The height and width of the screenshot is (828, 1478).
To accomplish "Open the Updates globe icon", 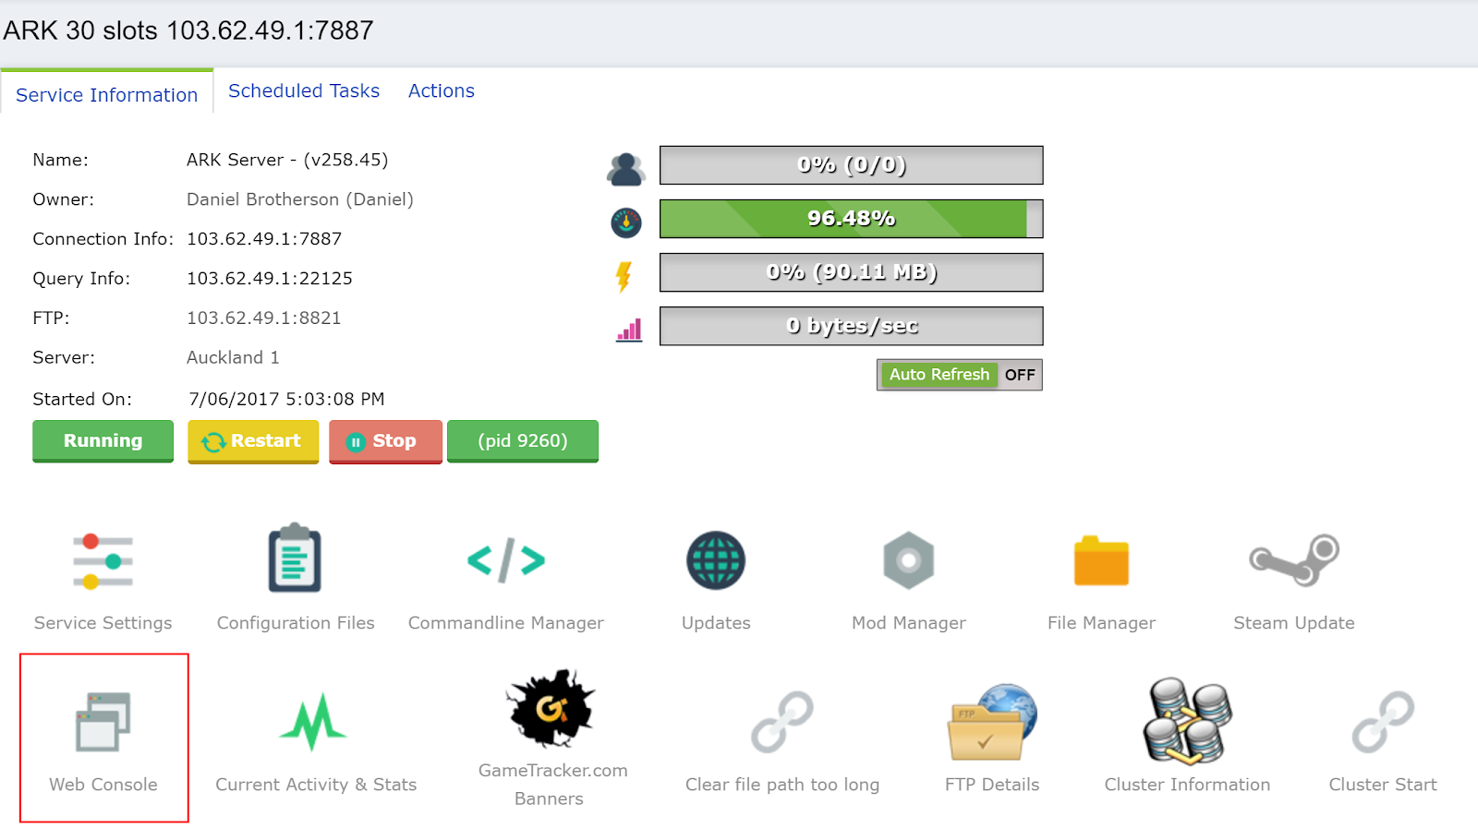I will point(716,560).
